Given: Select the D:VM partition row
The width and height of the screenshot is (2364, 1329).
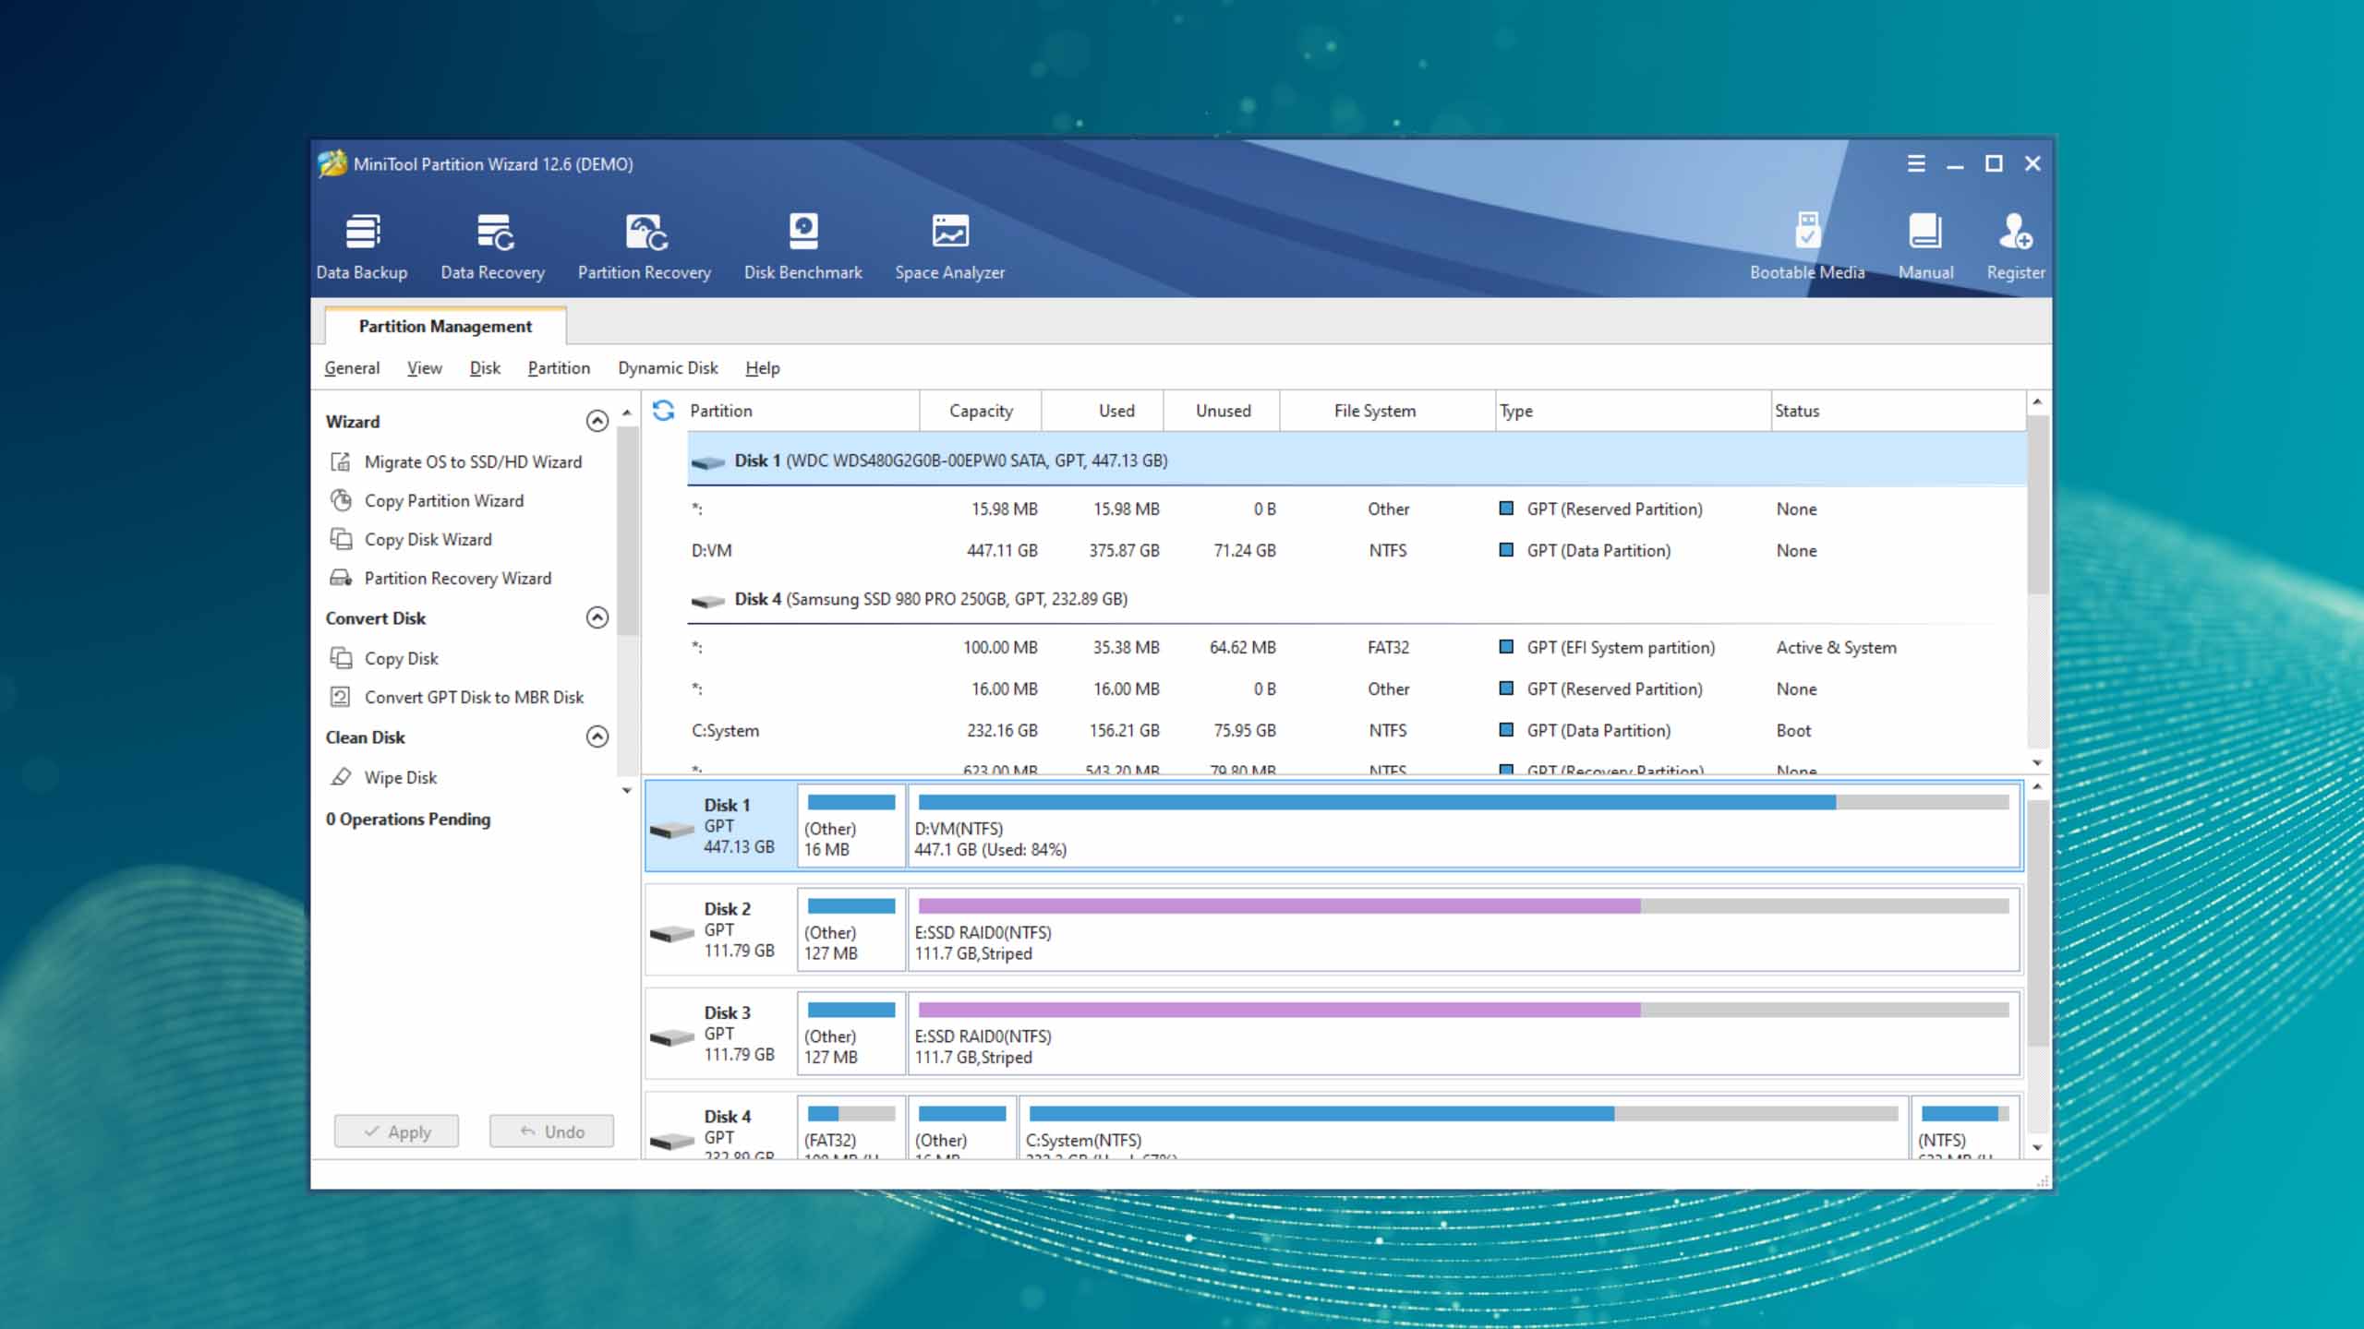Looking at the screenshot, I should (1356, 550).
